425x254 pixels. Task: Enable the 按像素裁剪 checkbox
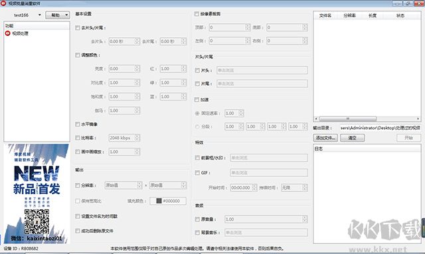[197, 14]
